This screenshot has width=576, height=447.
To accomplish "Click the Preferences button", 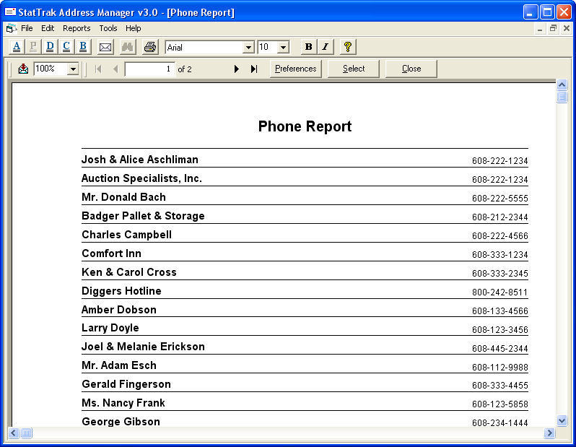I will [296, 69].
